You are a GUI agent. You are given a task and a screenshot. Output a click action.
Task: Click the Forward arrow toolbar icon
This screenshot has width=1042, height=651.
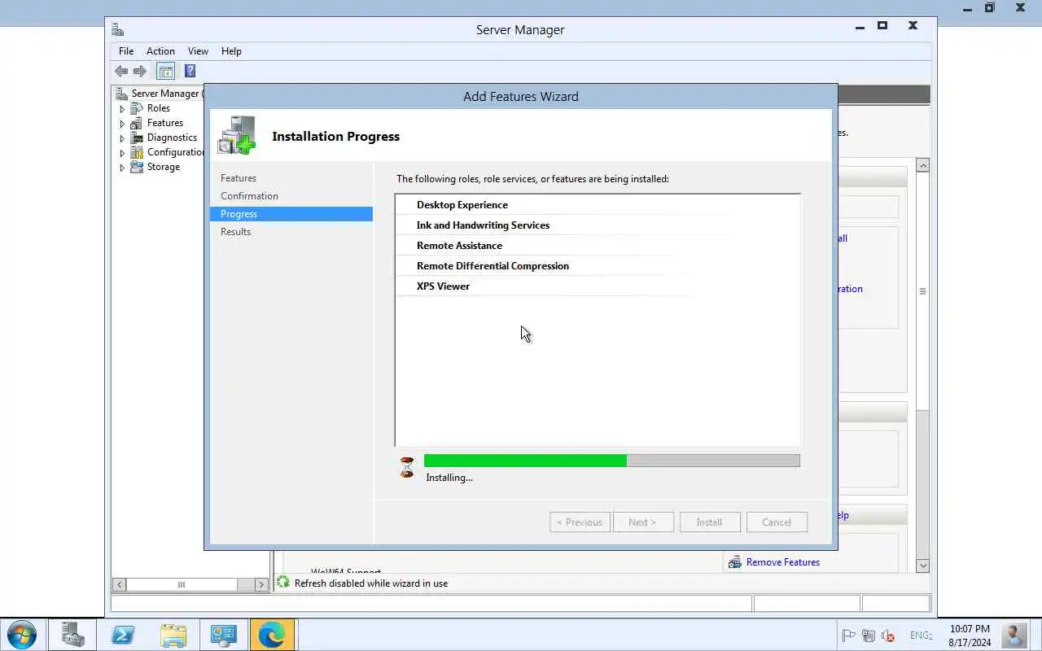click(140, 71)
